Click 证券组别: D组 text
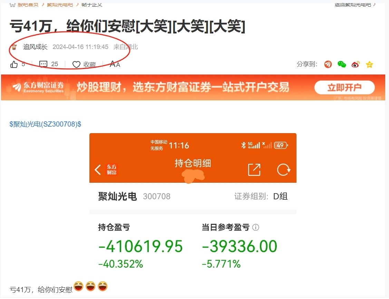 (x=261, y=196)
